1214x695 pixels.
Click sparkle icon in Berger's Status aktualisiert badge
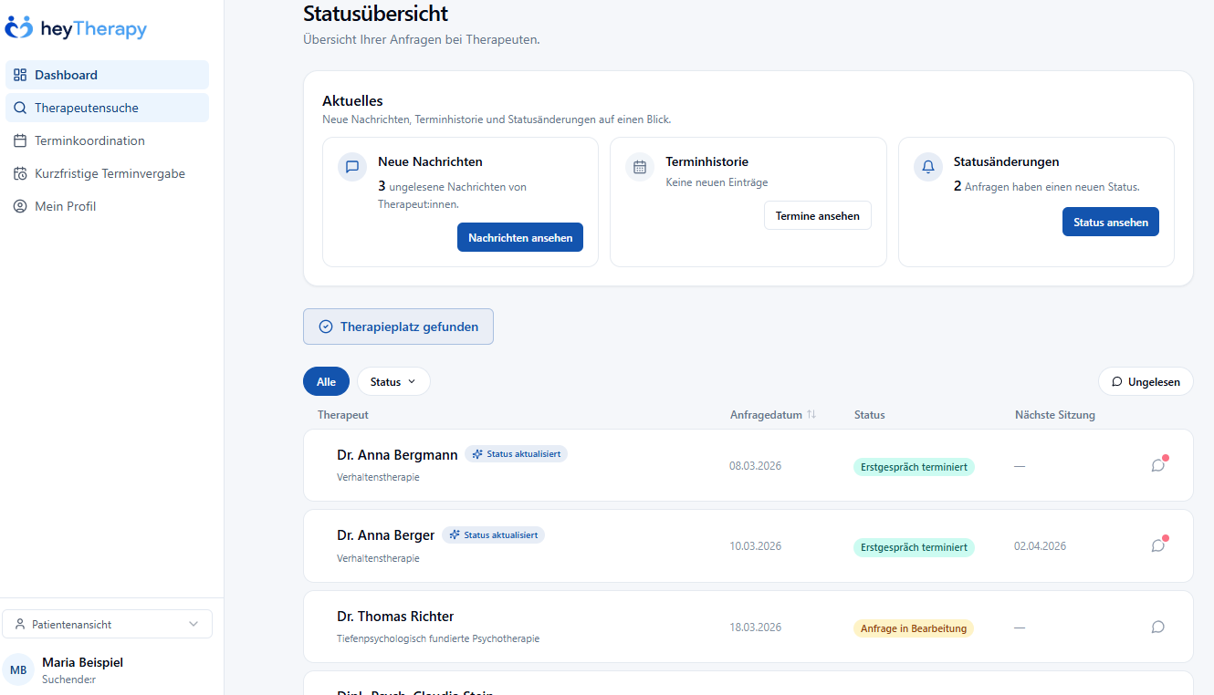tap(455, 534)
